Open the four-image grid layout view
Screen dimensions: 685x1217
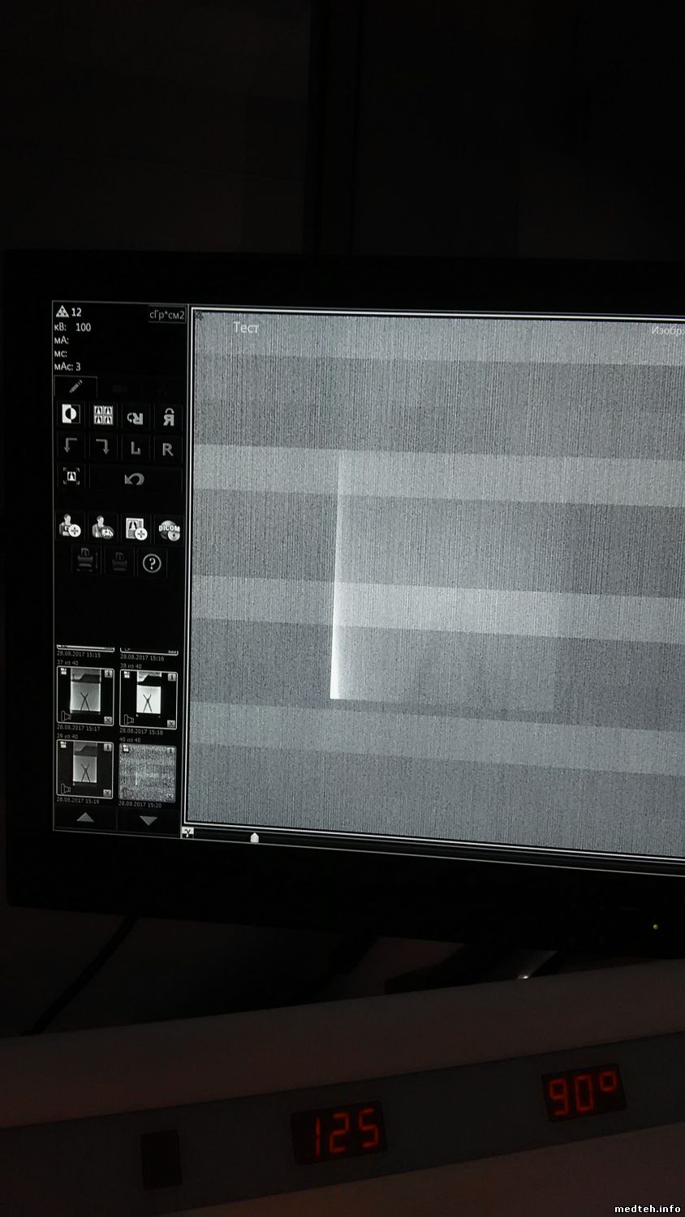click(x=103, y=415)
